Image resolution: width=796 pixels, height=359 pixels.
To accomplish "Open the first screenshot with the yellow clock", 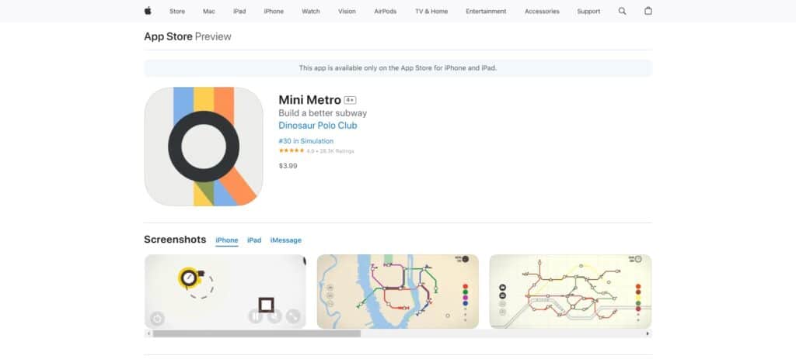I will tap(225, 291).
